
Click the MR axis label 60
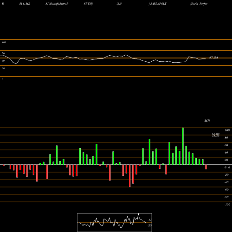(226, 145)
